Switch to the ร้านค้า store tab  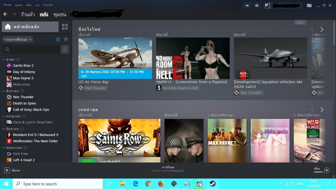point(28,14)
